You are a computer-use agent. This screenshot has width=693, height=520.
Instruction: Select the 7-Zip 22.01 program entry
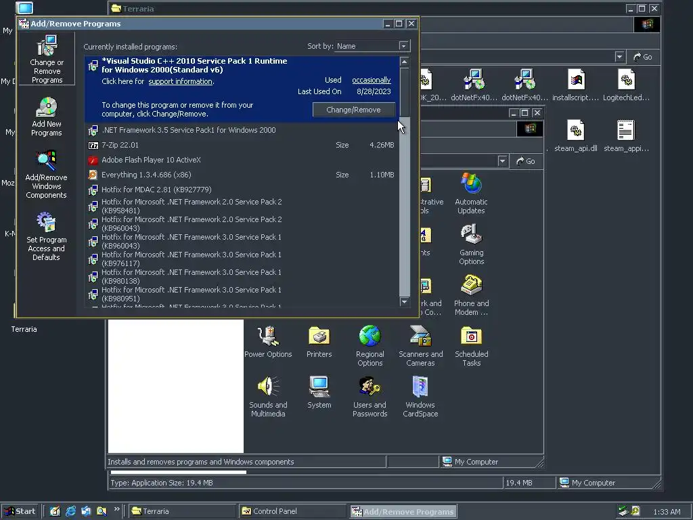click(242, 145)
